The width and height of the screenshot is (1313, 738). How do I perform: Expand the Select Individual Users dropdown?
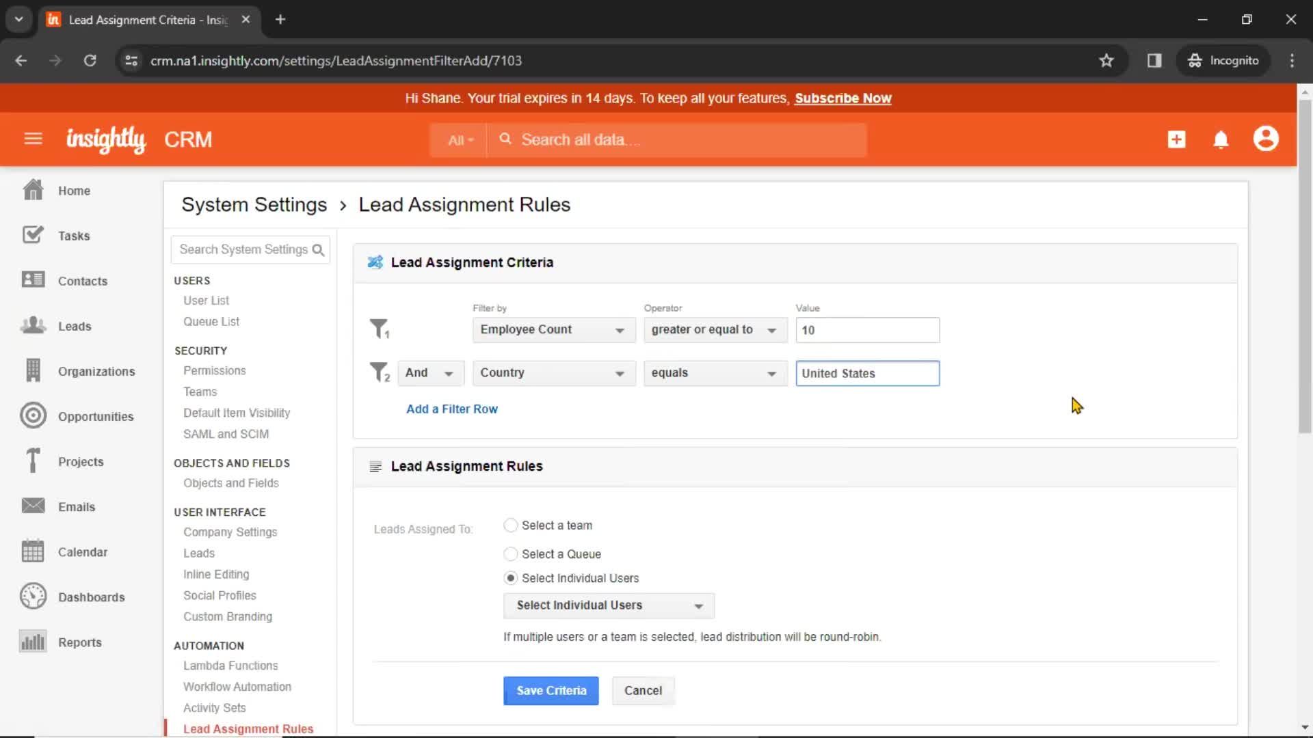[609, 605]
